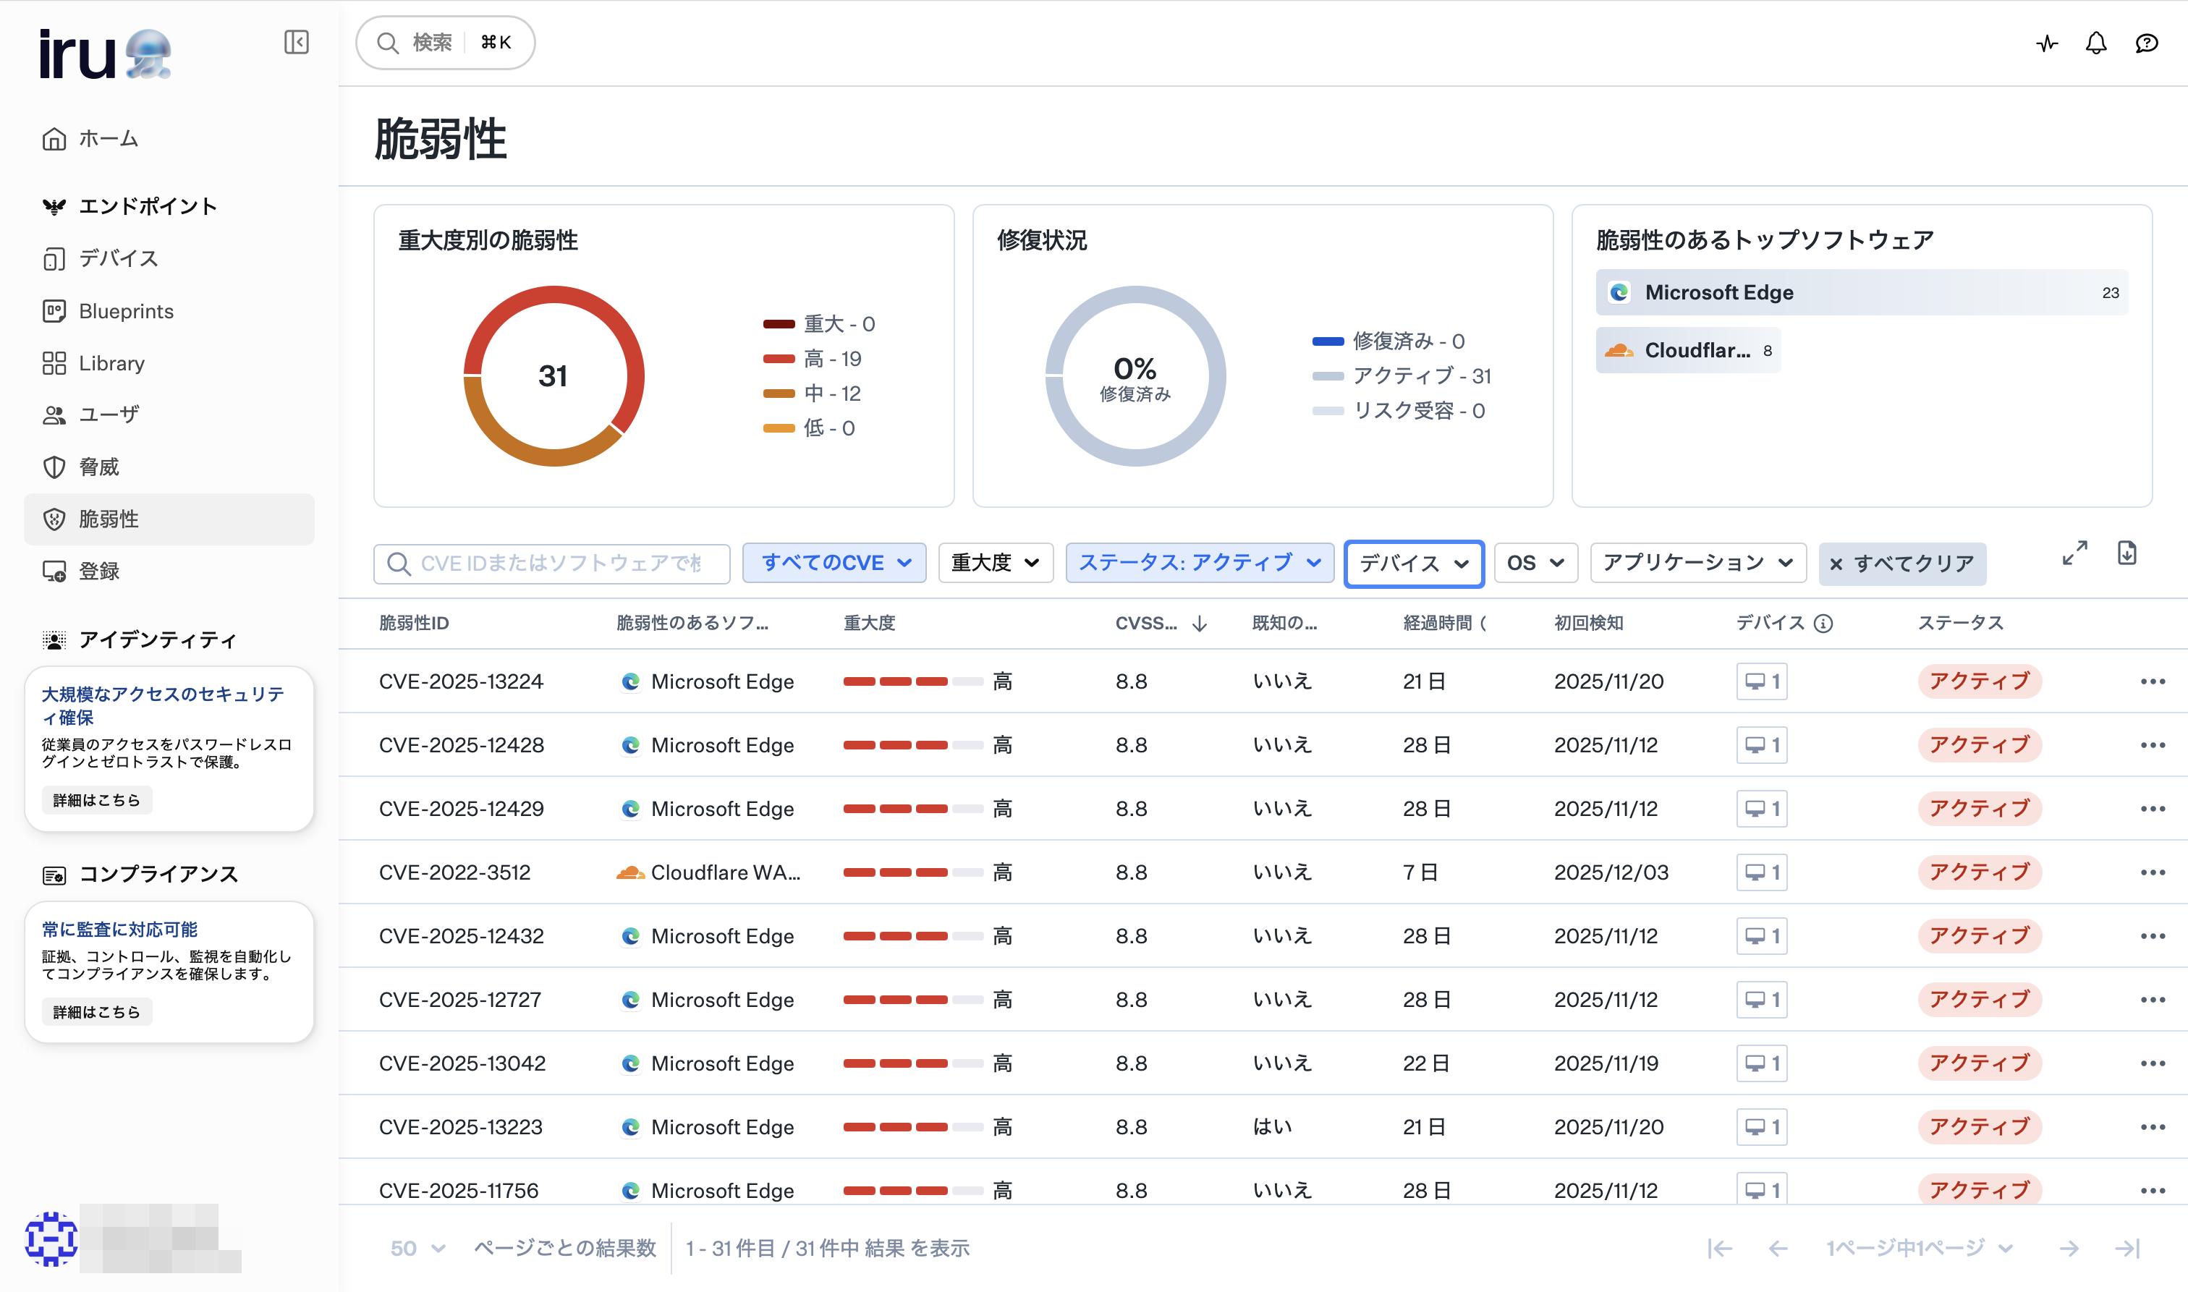Open the row actions menu for CVE-2022-3512

[2155, 872]
